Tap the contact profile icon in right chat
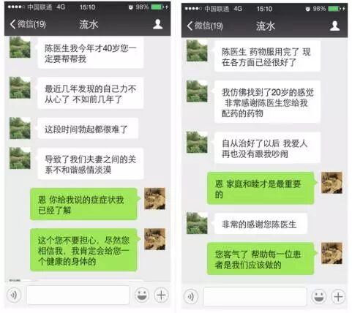 click(x=334, y=26)
